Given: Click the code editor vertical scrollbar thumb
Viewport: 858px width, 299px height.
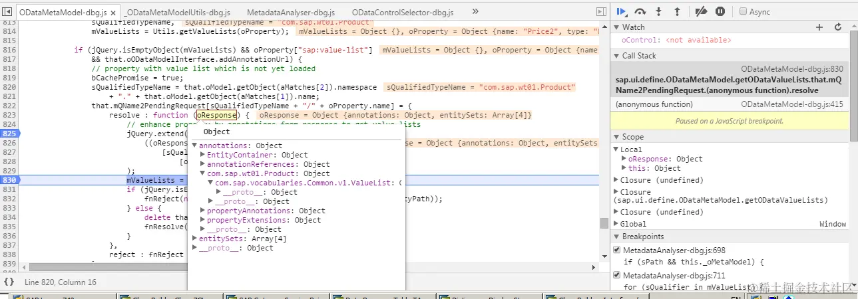Looking at the screenshot, I should pyautogui.click(x=604, y=223).
